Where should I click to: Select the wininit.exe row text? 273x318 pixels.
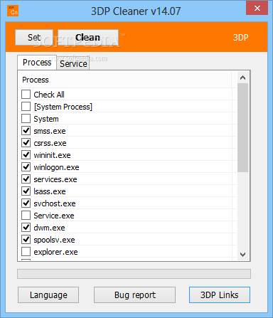coord(52,155)
